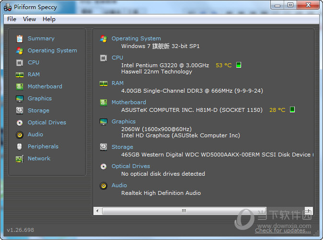Screen dimensions: 323x240
Task: Click the CPU chip icon in summary panel
Action: point(104,58)
